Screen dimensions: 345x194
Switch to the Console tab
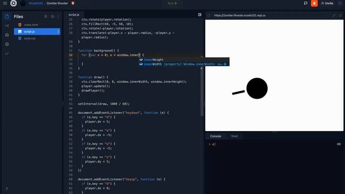pos(216,136)
